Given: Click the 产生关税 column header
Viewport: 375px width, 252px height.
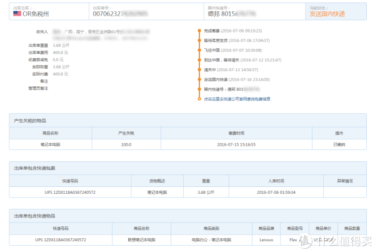Looking at the screenshot, I should [126, 133].
